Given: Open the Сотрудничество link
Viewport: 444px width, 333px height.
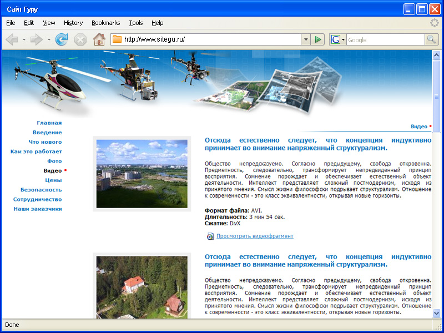Looking at the screenshot, I should 37,200.
